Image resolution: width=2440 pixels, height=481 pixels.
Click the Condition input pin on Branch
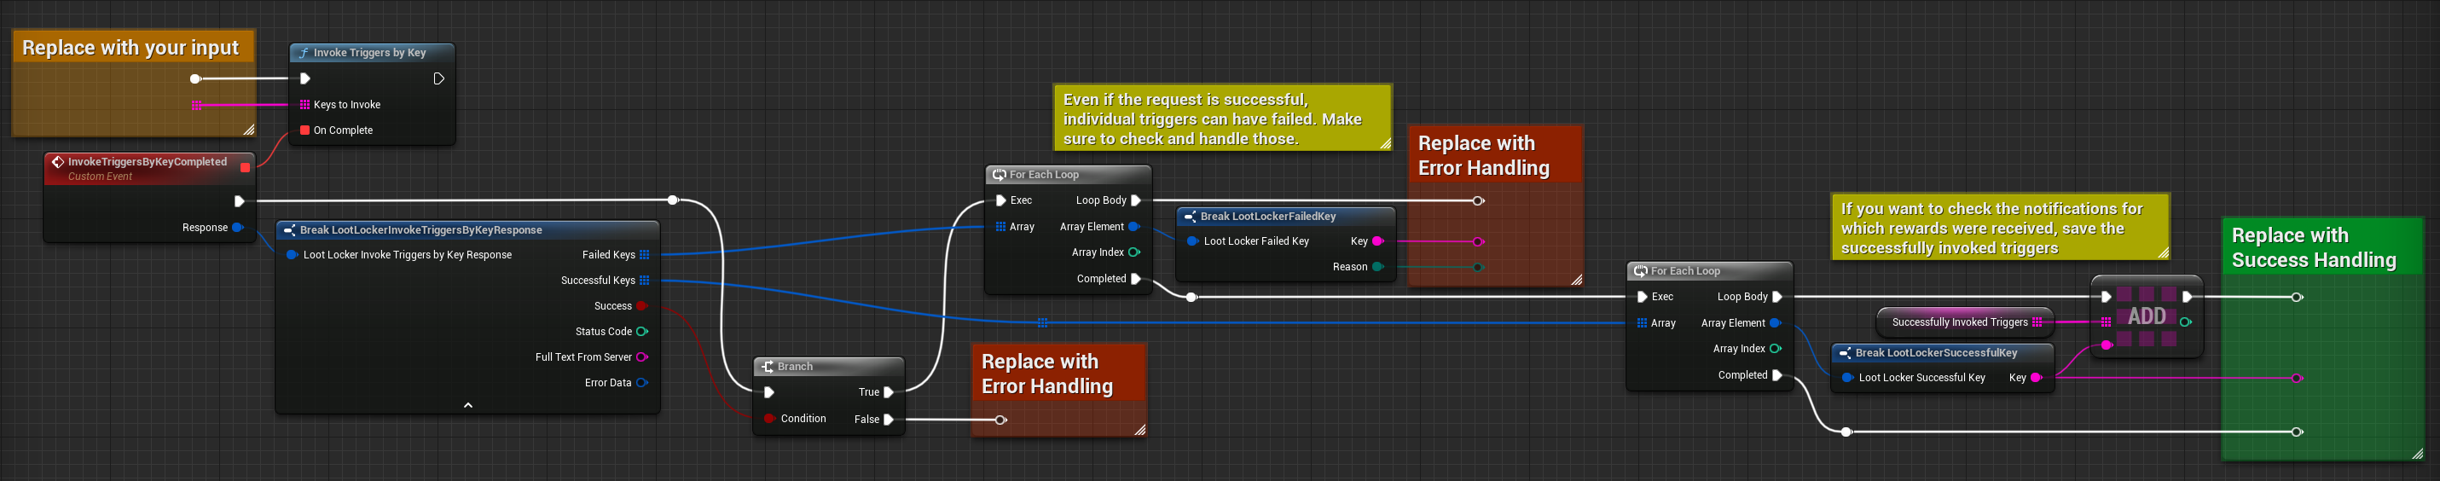coord(769,419)
